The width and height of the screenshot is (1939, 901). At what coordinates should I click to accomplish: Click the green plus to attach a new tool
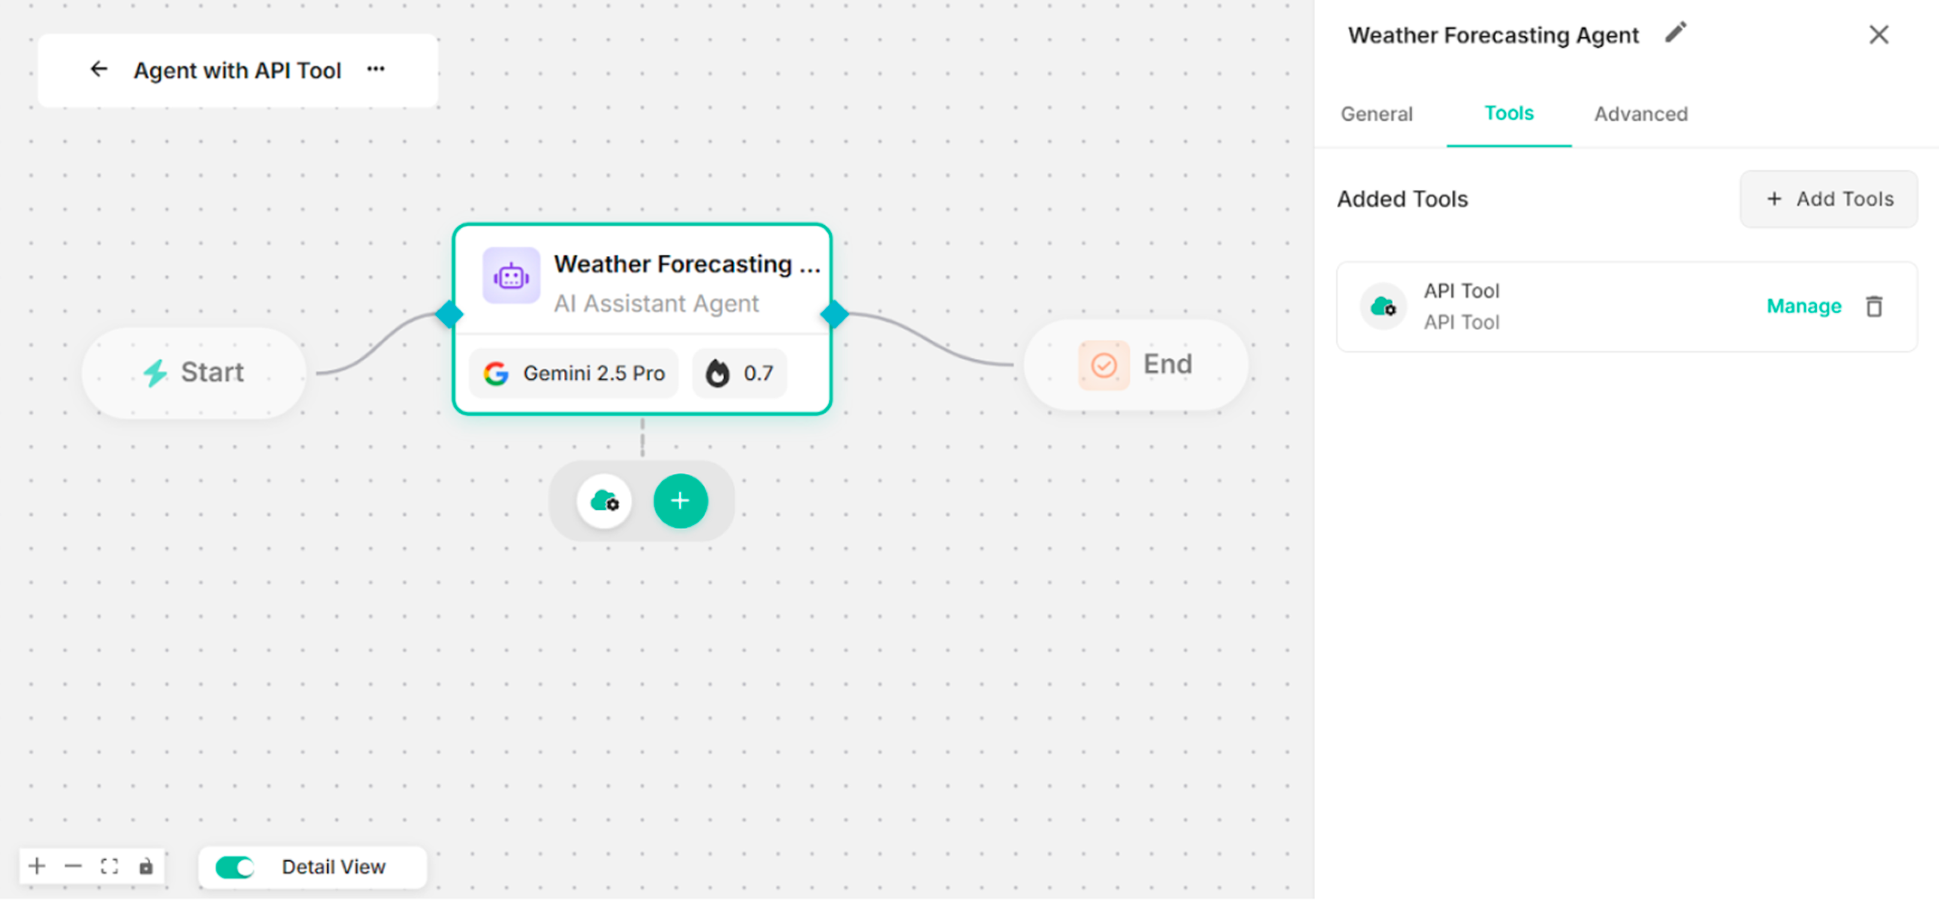(679, 501)
